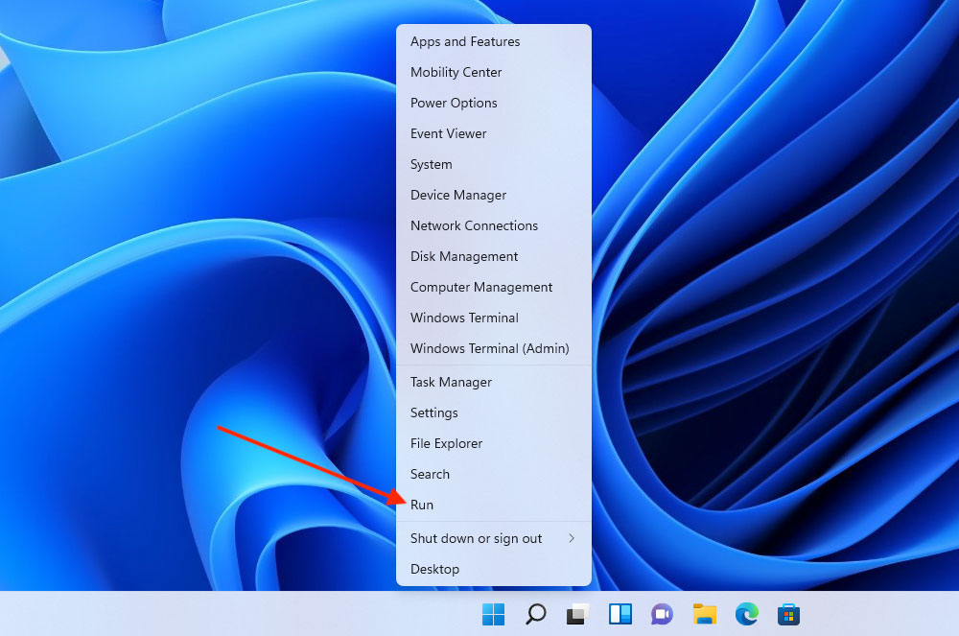Launch Microsoft Teams Chat from the taskbar

click(x=662, y=614)
